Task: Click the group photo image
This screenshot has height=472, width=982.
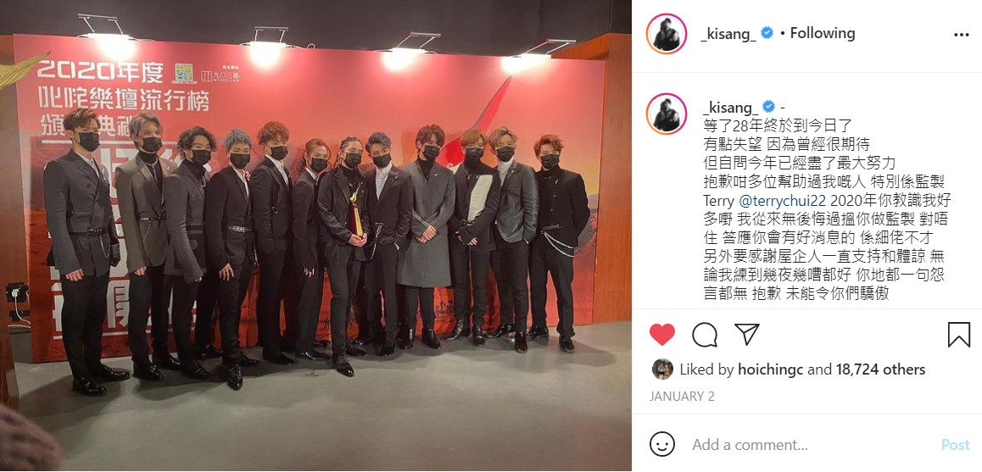Action: pyautogui.click(x=315, y=236)
